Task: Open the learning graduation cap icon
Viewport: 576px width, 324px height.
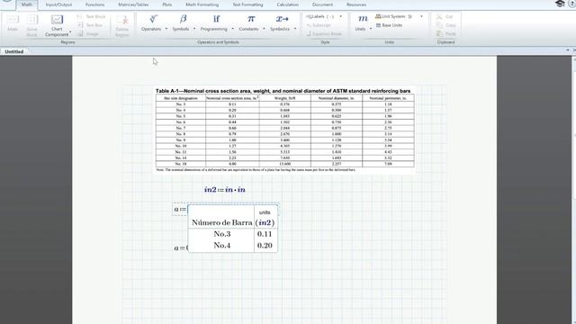Action: pos(560,4)
